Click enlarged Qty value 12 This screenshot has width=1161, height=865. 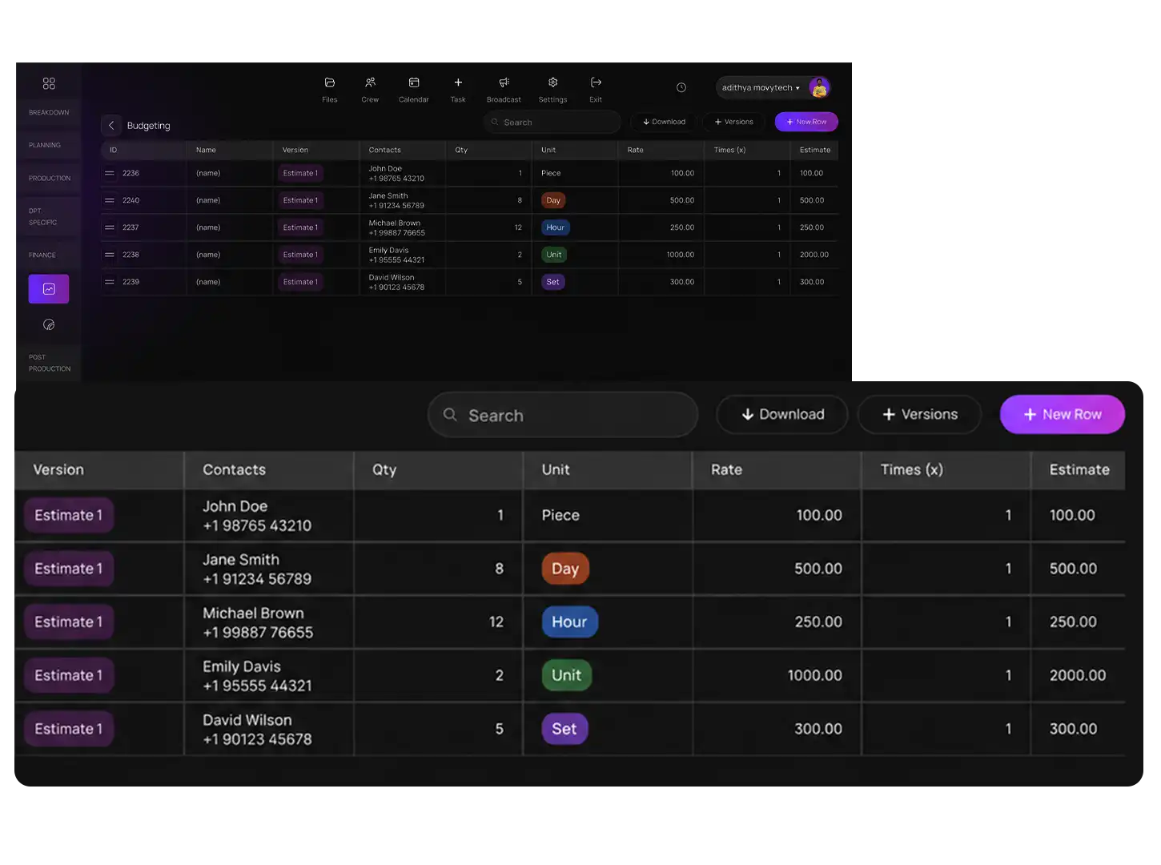coord(496,622)
